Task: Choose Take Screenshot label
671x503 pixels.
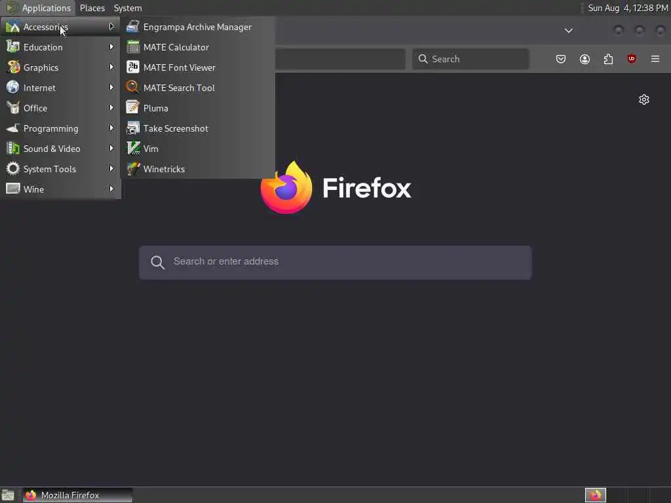Action: pos(176,128)
